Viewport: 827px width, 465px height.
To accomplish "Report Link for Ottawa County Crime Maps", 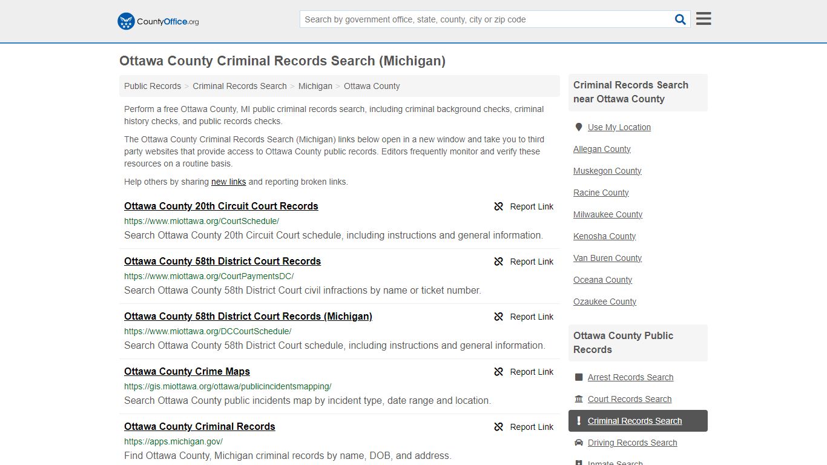I will pyautogui.click(x=532, y=372).
